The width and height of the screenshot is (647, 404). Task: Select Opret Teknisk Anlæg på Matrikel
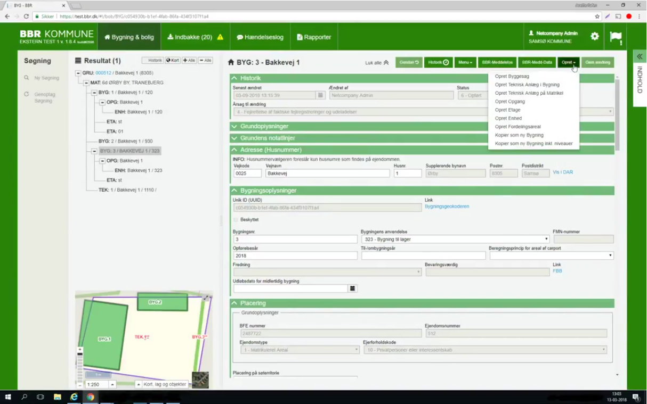coord(529,93)
